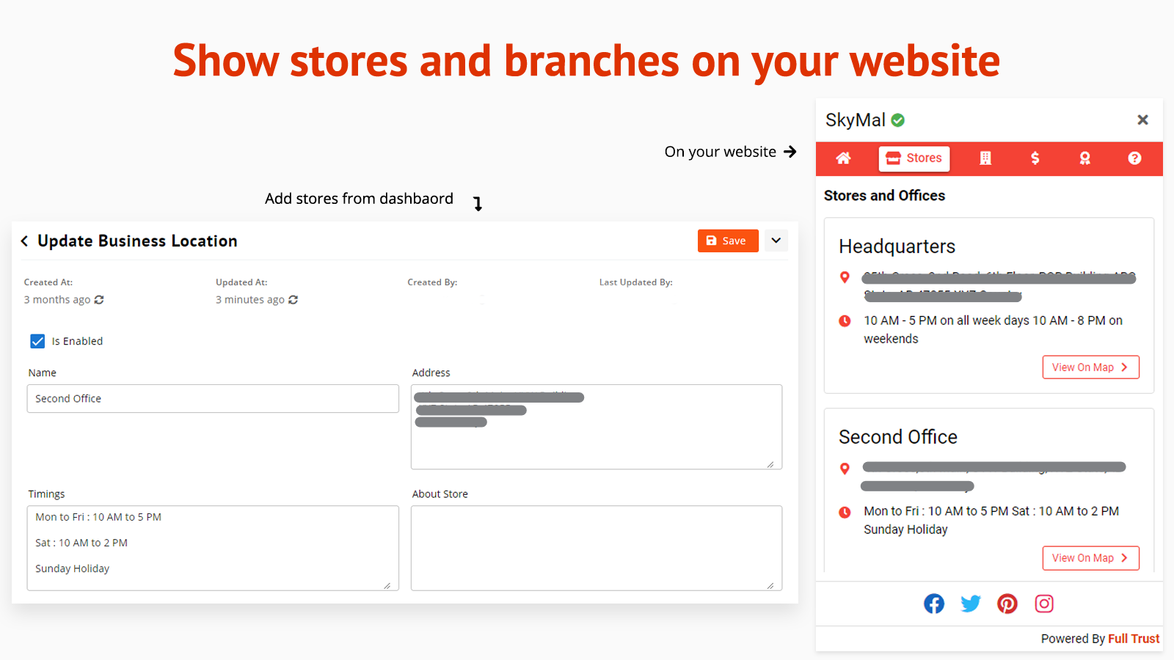Click the Pinterest icon
Image resolution: width=1174 pixels, height=660 pixels.
[x=1007, y=604]
